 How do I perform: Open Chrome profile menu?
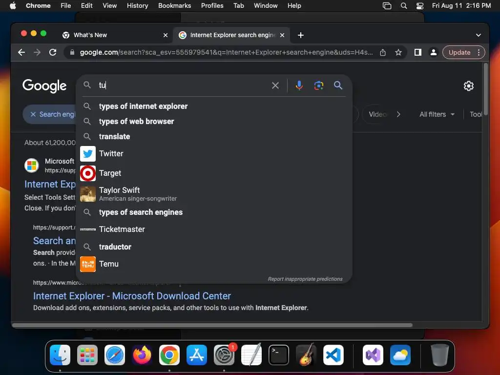click(434, 52)
